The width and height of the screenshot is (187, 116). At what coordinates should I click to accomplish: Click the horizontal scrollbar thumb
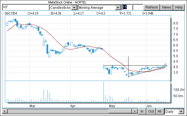pyautogui.click(x=120, y=111)
